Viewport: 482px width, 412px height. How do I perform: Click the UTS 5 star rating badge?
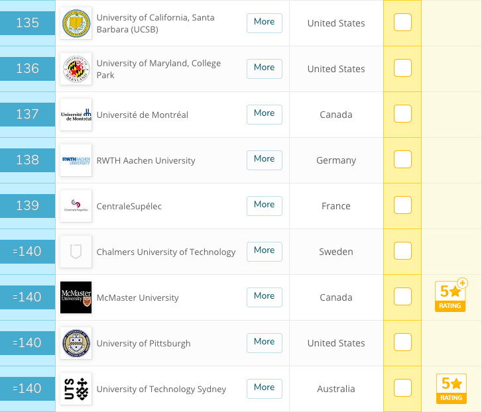pyautogui.click(x=452, y=389)
